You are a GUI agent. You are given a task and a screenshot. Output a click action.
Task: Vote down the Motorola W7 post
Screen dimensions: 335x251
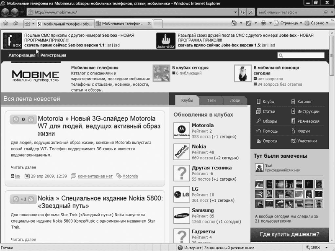point(15,119)
